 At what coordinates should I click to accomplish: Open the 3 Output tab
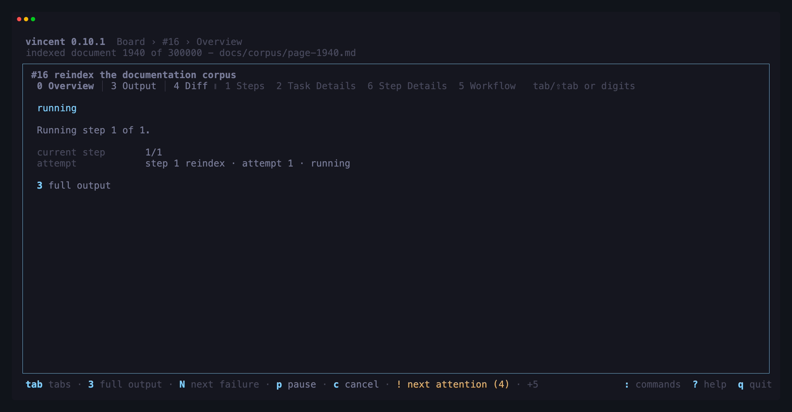(x=133, y=86)
